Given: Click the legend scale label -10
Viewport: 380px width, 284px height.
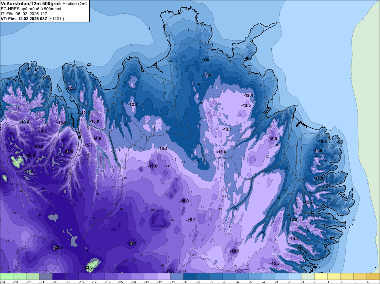Looking at the screenshot, I should [185, 282].
